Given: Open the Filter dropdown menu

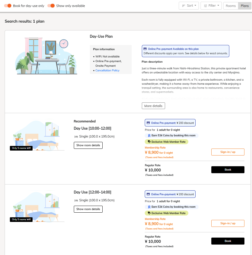Looking at the screenshot, I should pyautogui.click(x=211, y=6).
